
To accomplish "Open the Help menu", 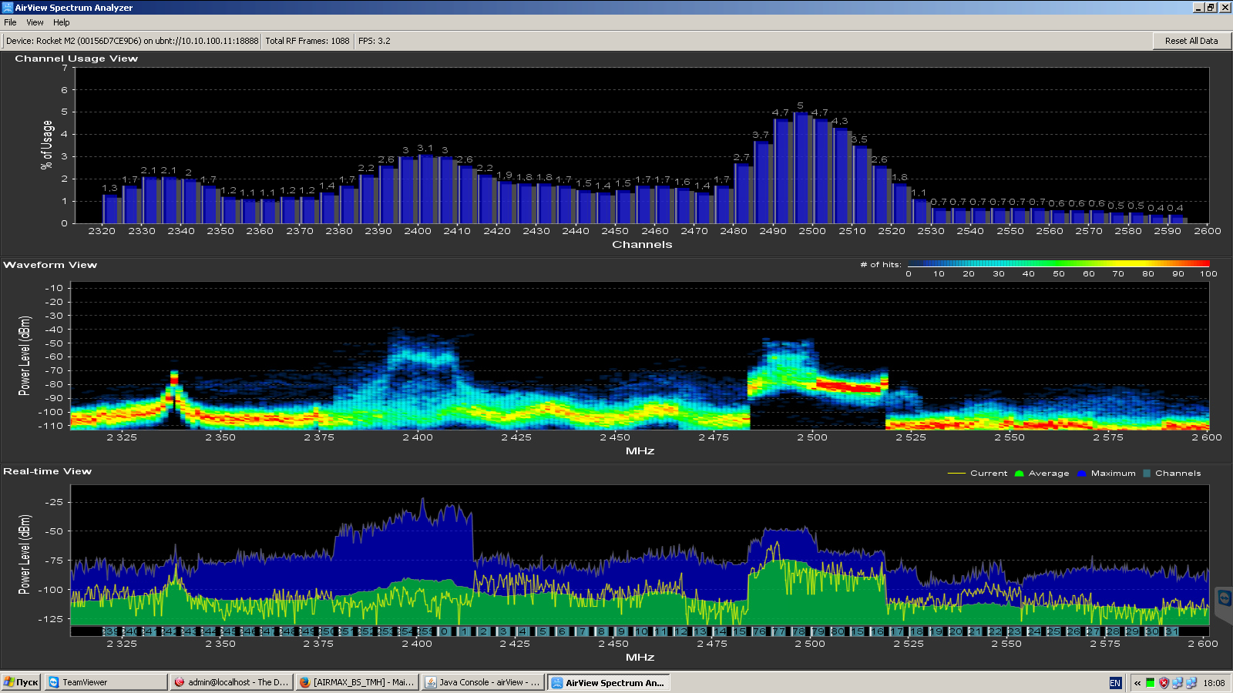I will click(62, 22).
